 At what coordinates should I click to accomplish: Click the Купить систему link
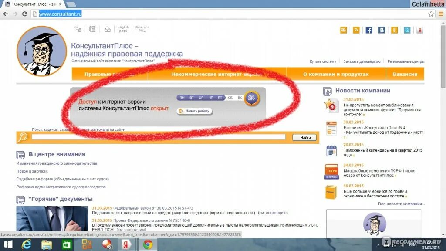(323, 61)
